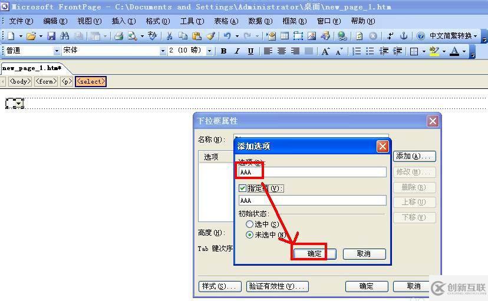The height and width of the screenshot is (301, 488).
Task: Insert a picture from file icon
Action: [312, 36]
